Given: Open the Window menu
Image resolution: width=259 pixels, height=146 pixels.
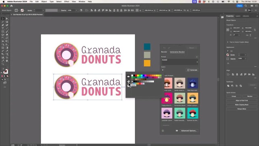Looking at the screenshot, I should (x=82, y=2).
